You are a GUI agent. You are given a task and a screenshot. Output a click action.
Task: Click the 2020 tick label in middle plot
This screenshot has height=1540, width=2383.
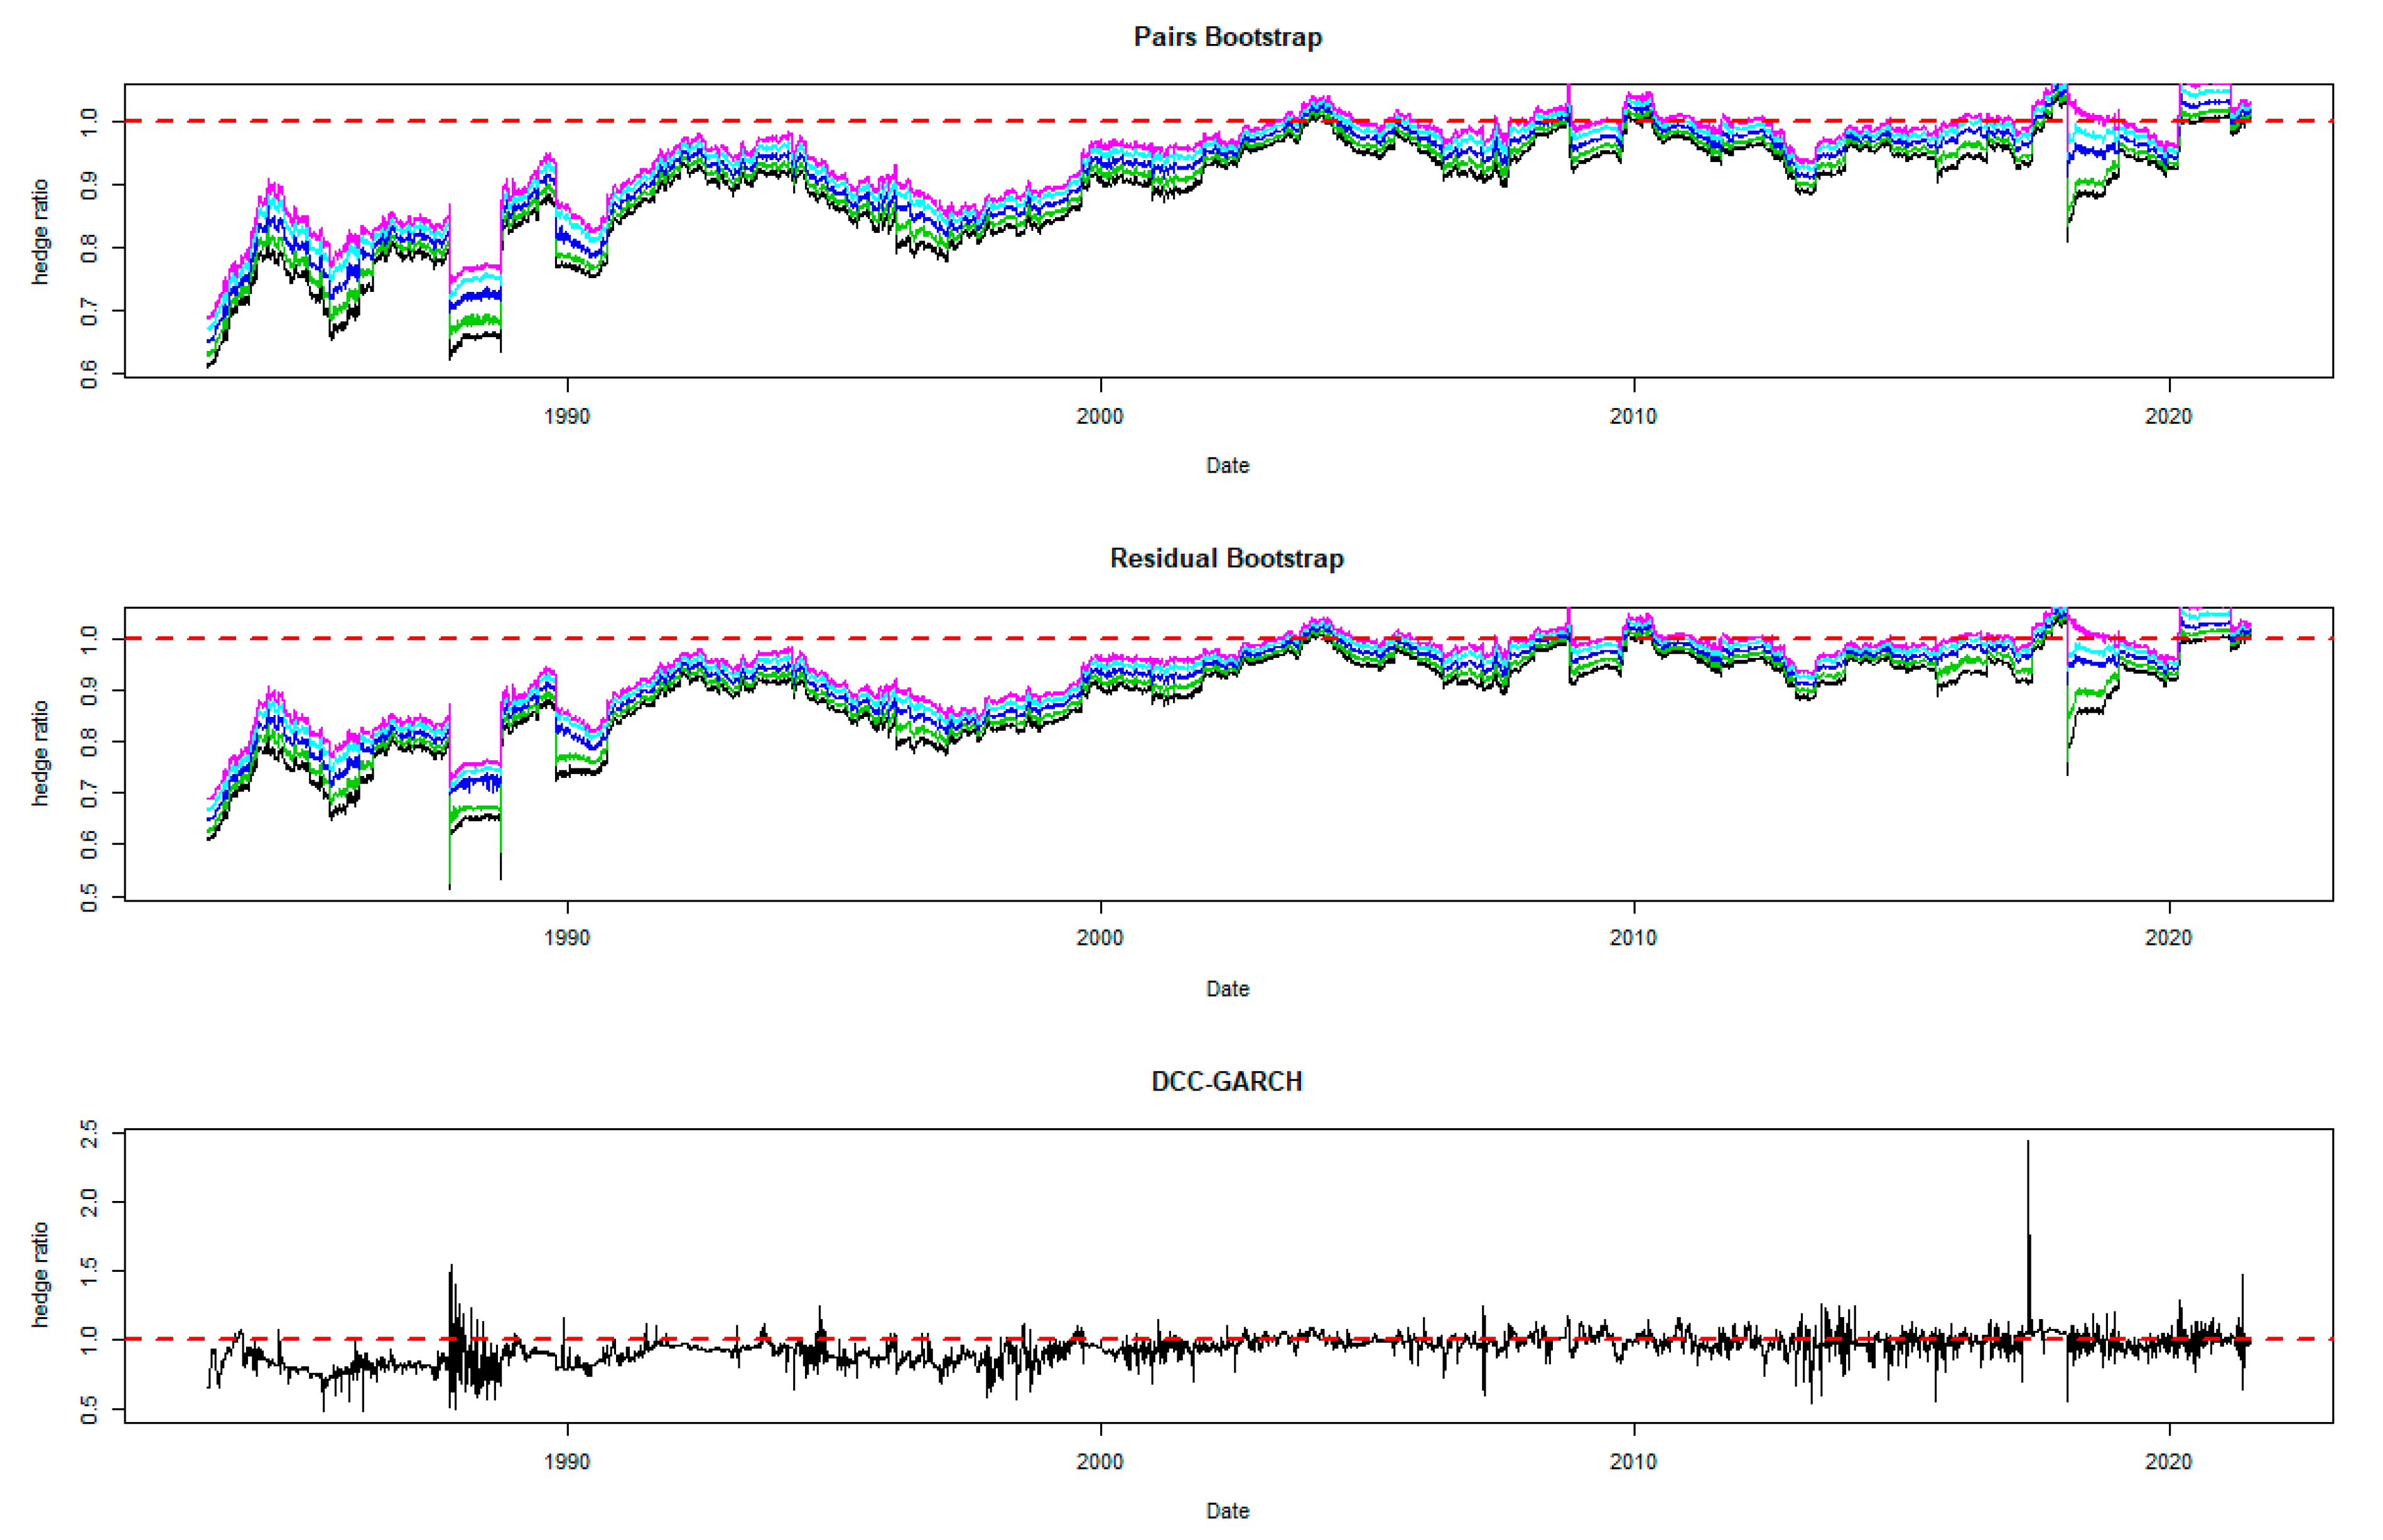click(2168, 938)
